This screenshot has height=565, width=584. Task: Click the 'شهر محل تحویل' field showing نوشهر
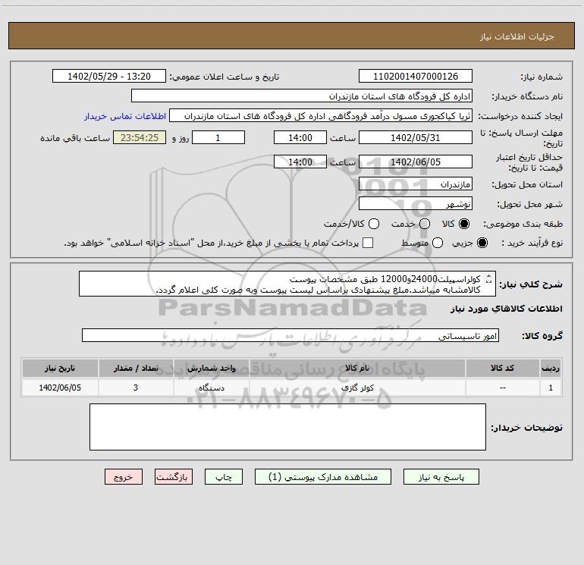click(x=415, y=203)
